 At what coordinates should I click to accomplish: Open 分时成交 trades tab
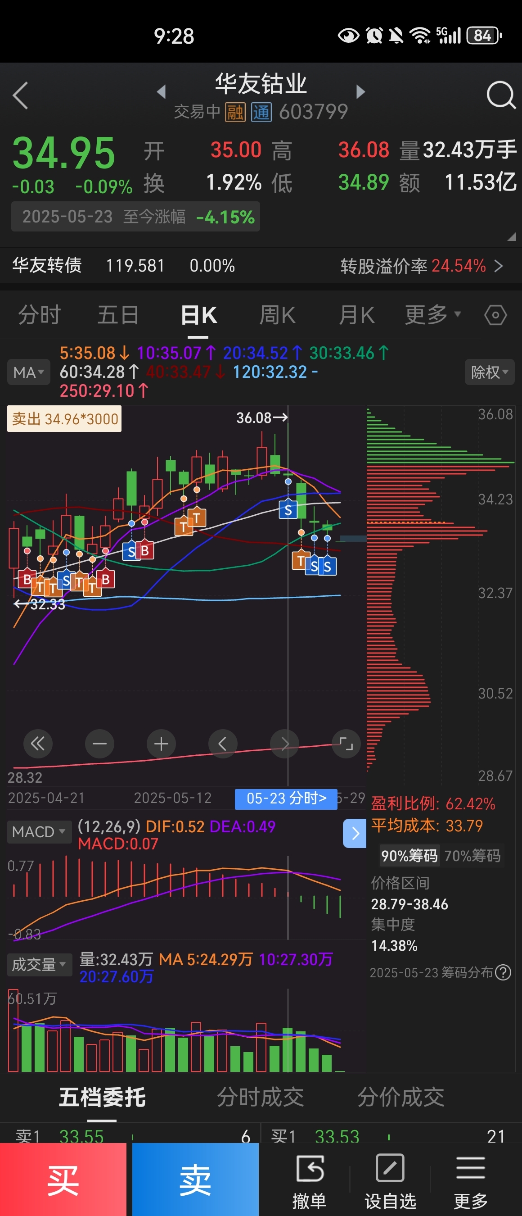coord(260,1097)
